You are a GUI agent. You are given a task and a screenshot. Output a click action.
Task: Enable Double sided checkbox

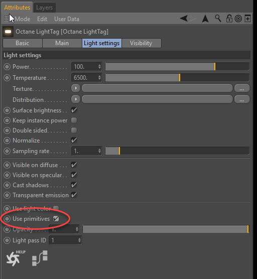[x=74, y=130]
